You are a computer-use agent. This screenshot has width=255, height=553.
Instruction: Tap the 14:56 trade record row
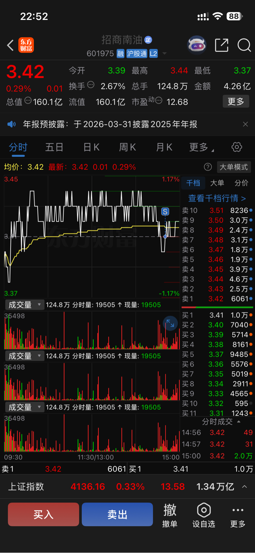(x=217, y=433)
